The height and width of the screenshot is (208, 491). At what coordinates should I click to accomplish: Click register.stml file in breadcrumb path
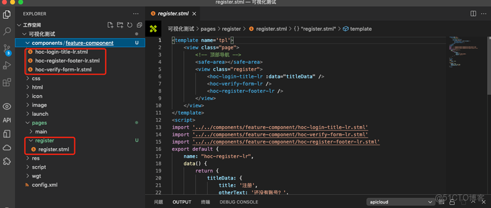tap(271, 29)
